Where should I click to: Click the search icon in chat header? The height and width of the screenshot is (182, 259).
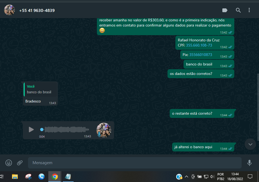238,10
